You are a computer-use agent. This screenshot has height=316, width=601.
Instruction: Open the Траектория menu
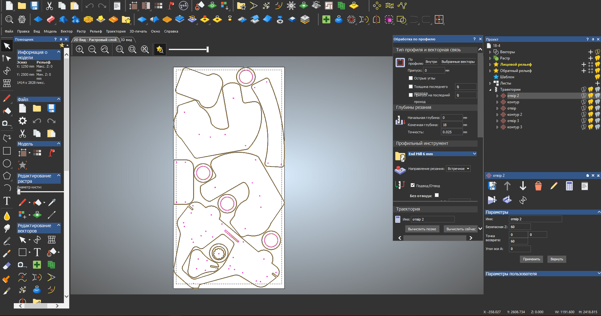(116, 31)
